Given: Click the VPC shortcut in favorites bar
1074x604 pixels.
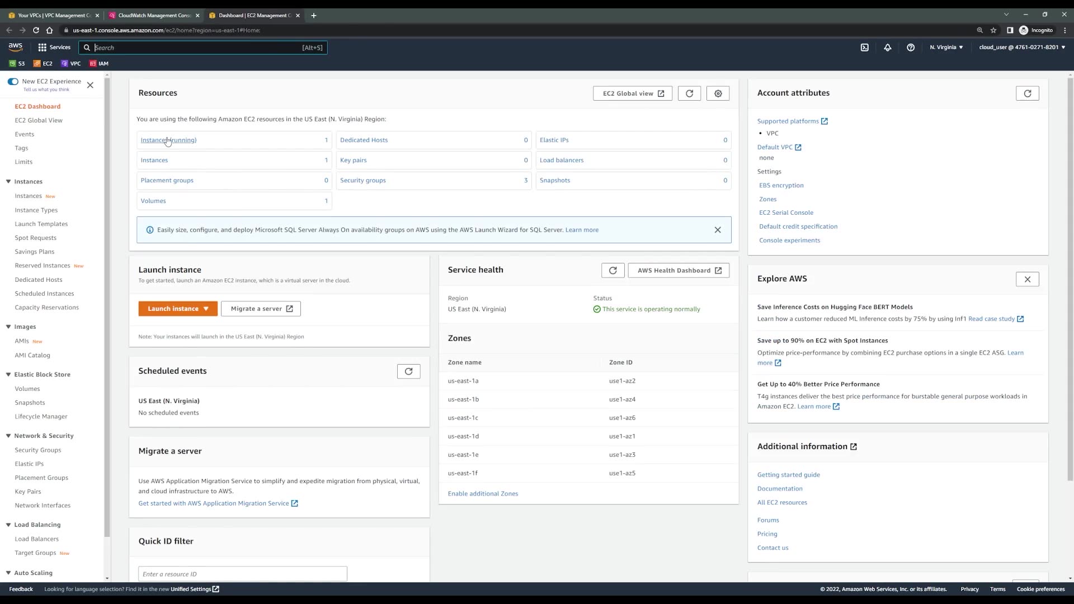Looking at the screenshot, I should [71, 64].
